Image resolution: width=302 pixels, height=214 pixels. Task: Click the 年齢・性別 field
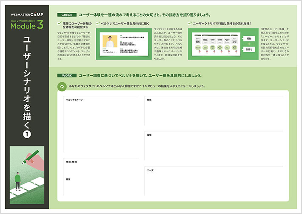tap(101, 167)
